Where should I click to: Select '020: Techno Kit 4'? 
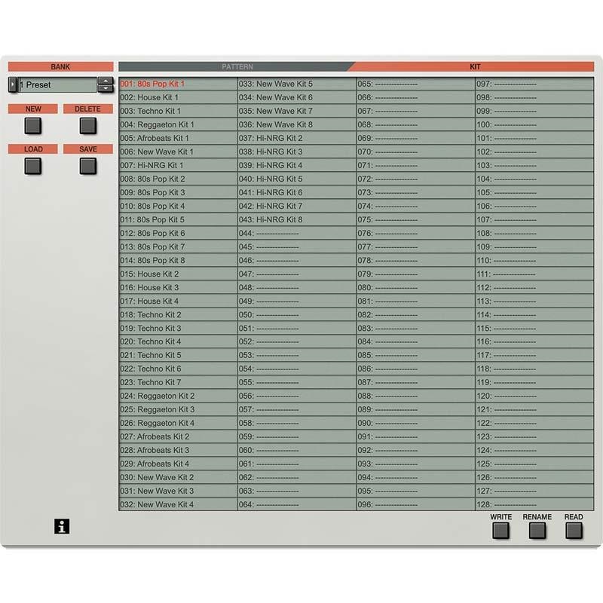coord(178,341)
